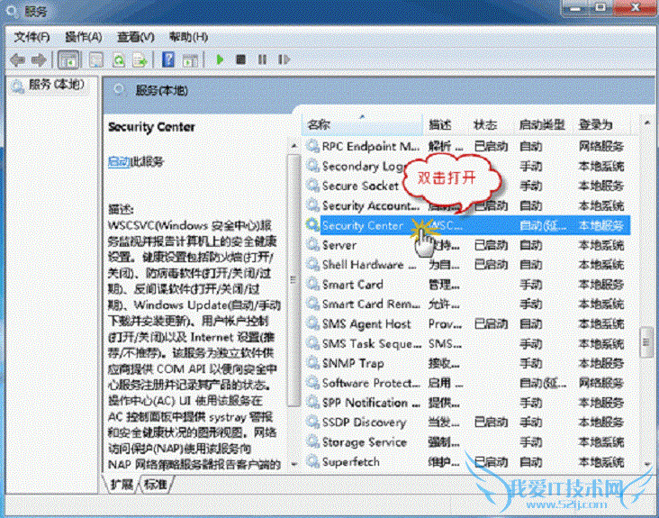This screenshot has width=659, height=518.
Task: Click the gear icon beside Smart Card
Action: coord(312,285)
